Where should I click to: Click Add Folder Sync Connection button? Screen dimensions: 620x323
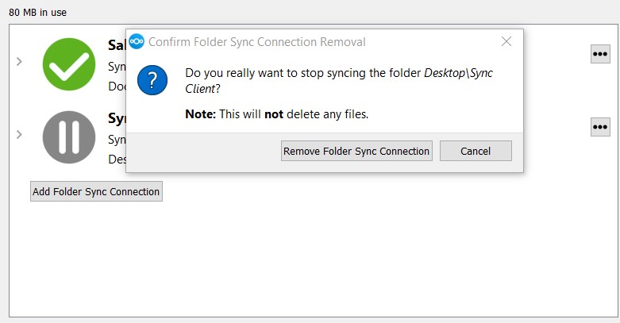coord(96,191)
